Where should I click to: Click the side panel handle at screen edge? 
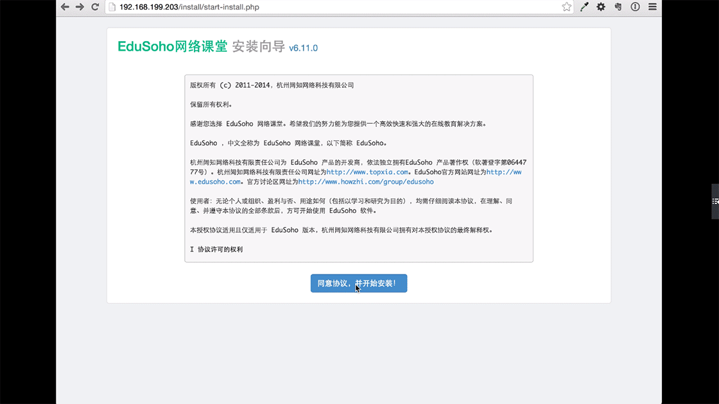[715, 201]
